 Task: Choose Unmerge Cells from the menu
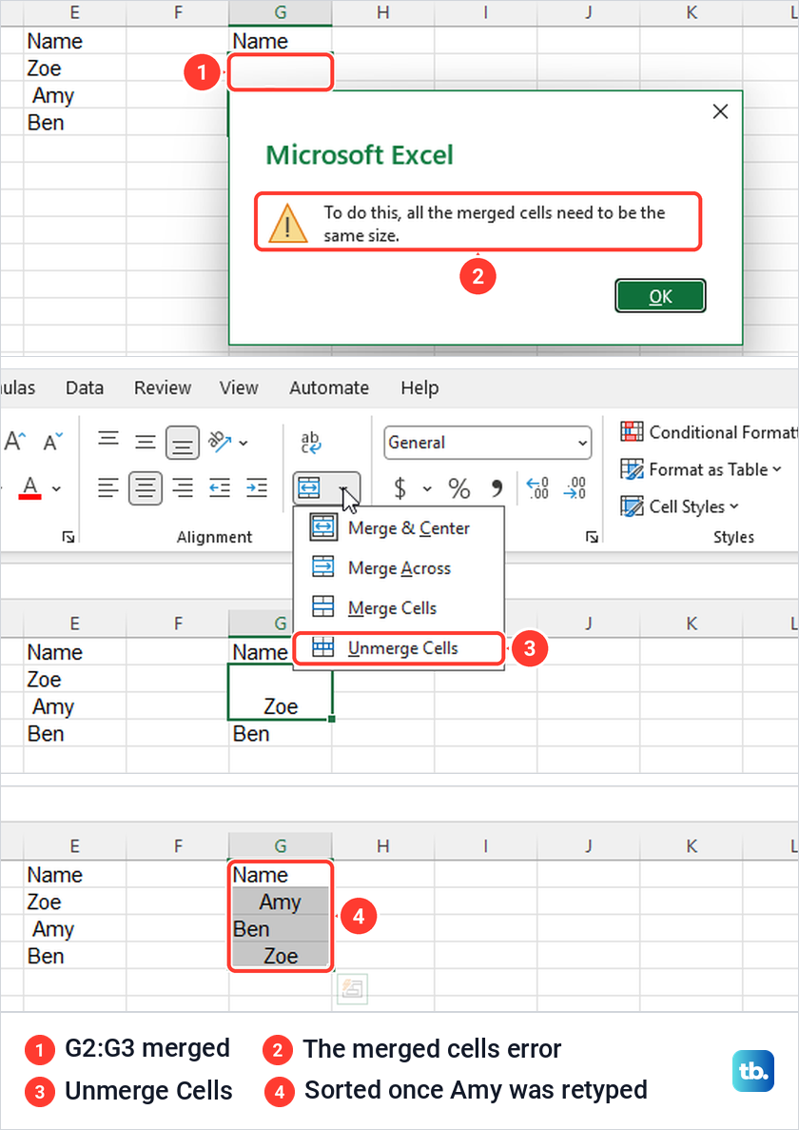pyautogui.click(x=399, y=648)
